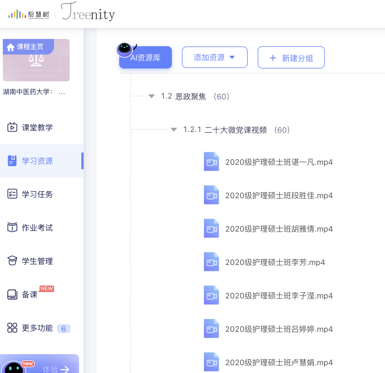Open 2020级护理硕士班李芳.mp4 file
Screen dimensions: 385x373
click(x=275, y=262)
